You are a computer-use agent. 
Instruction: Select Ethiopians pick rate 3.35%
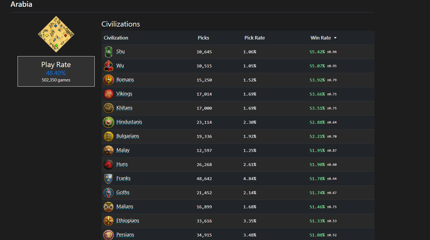250,221
